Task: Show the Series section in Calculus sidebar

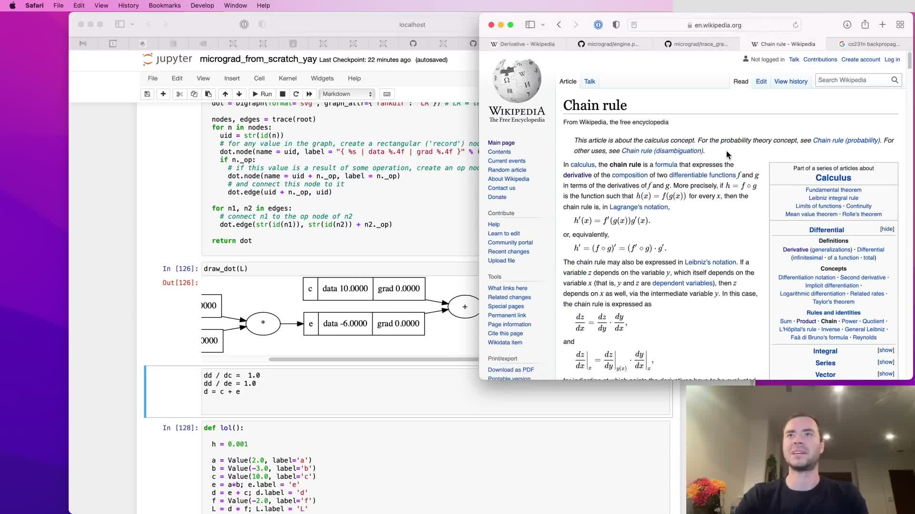Action: [x=885, y=362]
